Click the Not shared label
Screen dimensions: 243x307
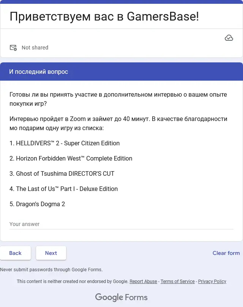35,48
